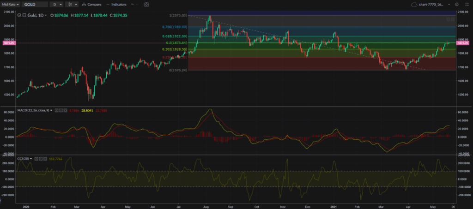Open the Mid Rate dropdown
This screenshot has width=473, height=209.
(x=10, y=4)
